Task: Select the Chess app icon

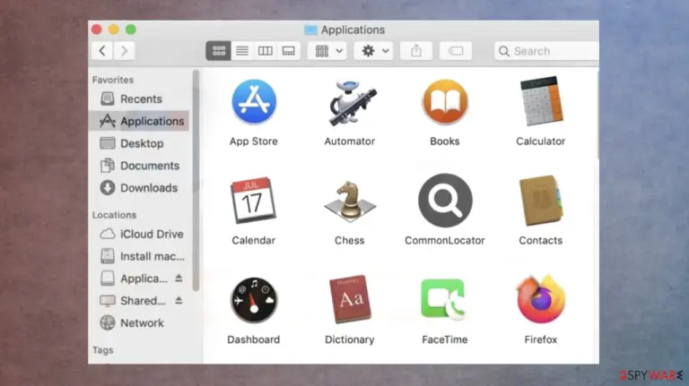Action: (x=350, y=201)
